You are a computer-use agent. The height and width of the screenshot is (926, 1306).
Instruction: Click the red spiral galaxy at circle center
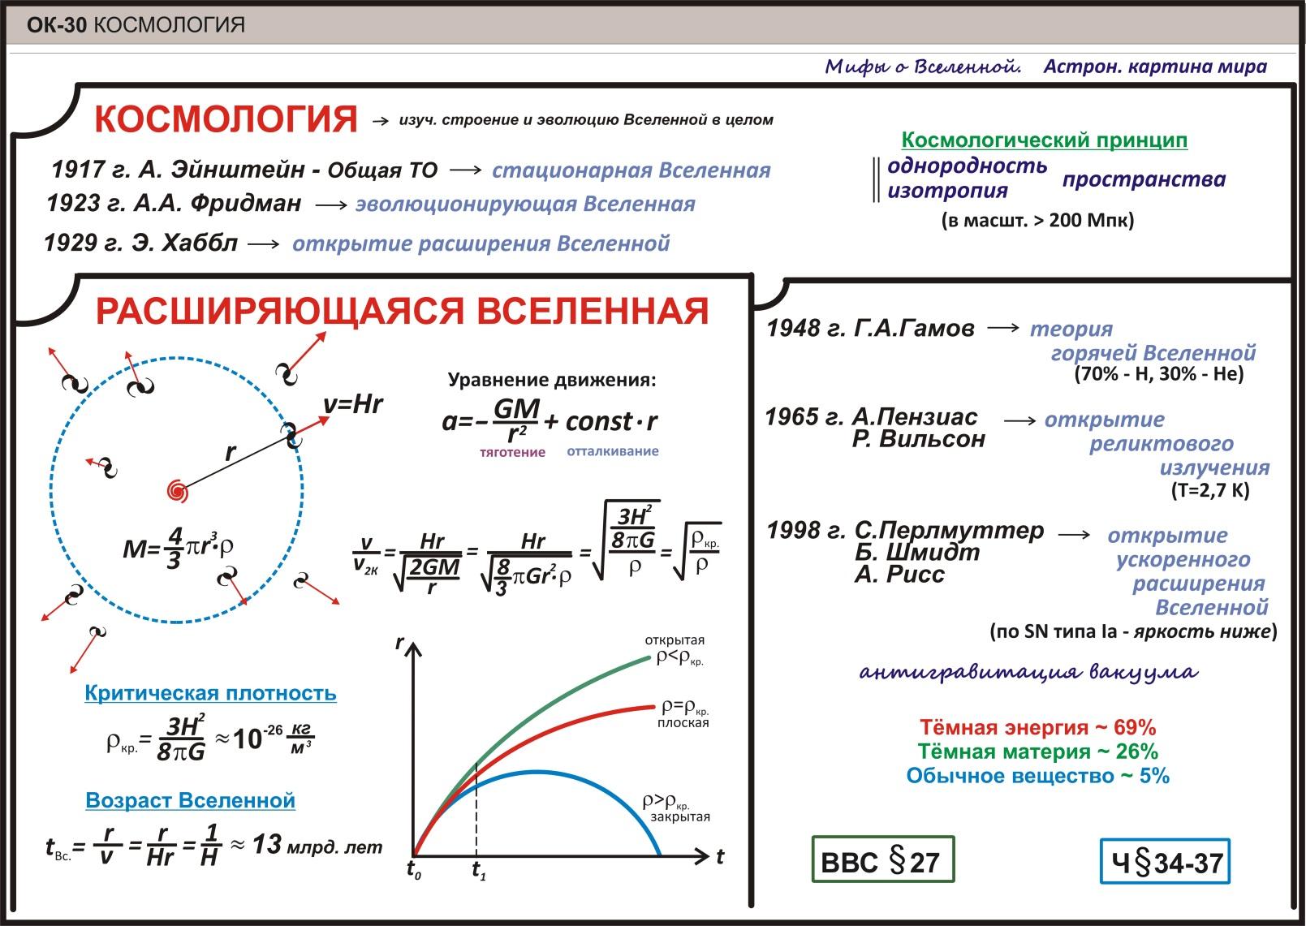[176, 493]
